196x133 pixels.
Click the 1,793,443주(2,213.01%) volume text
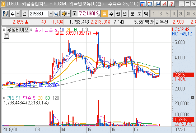pos(26,103)
